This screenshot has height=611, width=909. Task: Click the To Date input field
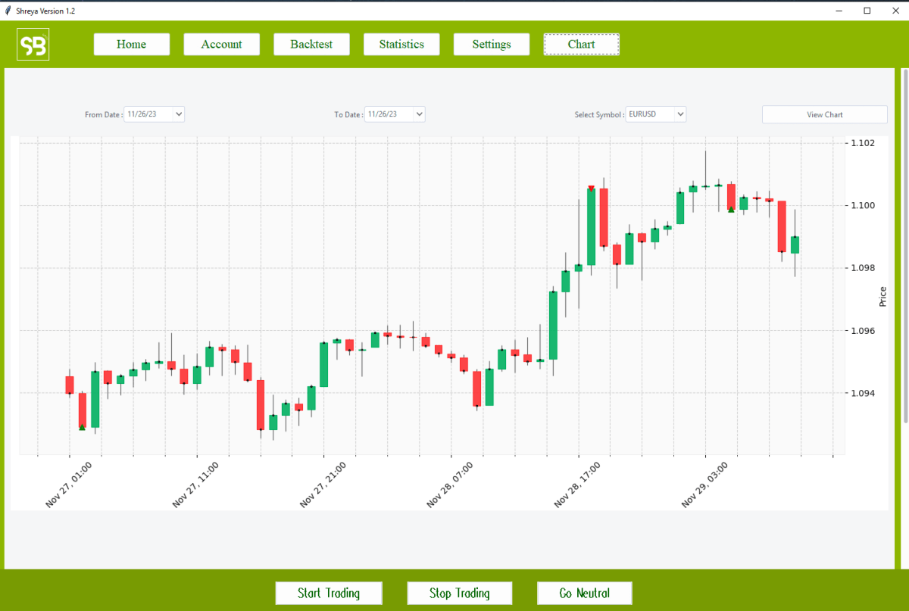pyautogui.click(x=389, y=114)
